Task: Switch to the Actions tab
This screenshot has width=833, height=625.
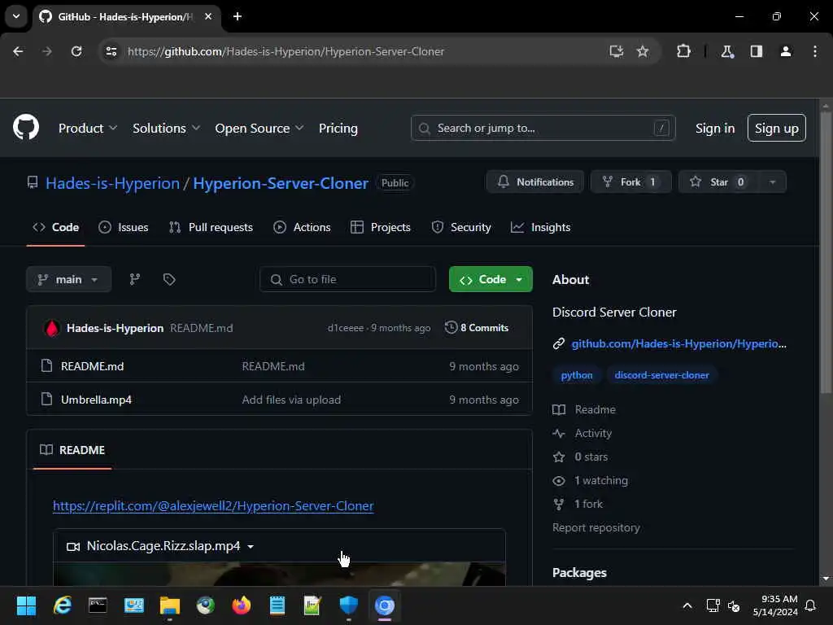Action: click(302, 227)
